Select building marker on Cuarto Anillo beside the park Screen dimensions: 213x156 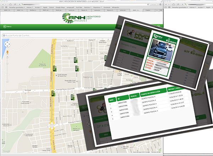(55, 69)
